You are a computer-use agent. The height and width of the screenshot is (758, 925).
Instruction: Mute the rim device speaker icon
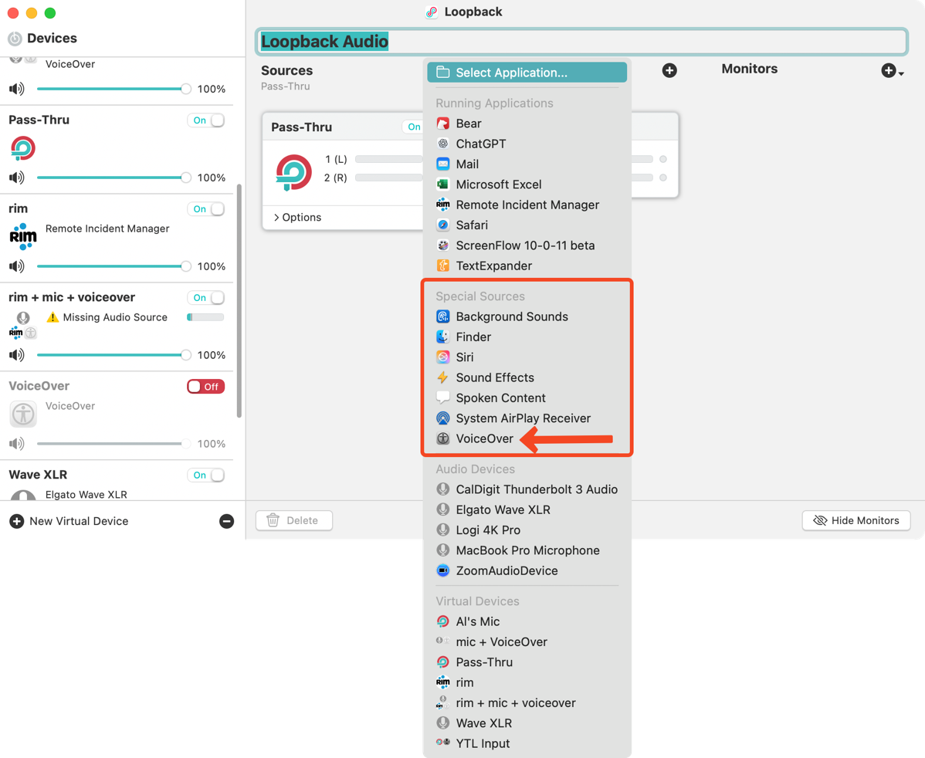coord(16,266)
